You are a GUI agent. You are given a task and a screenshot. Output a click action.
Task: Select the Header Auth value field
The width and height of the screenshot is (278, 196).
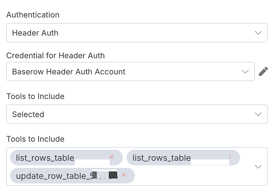(137, 33)
